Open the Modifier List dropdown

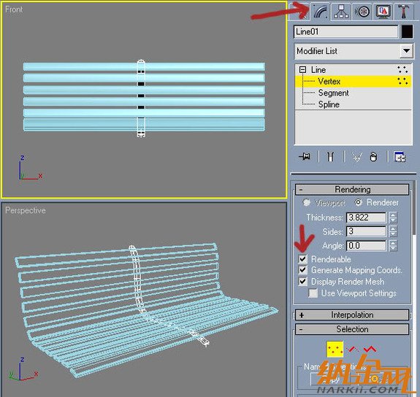click(406, 51)
